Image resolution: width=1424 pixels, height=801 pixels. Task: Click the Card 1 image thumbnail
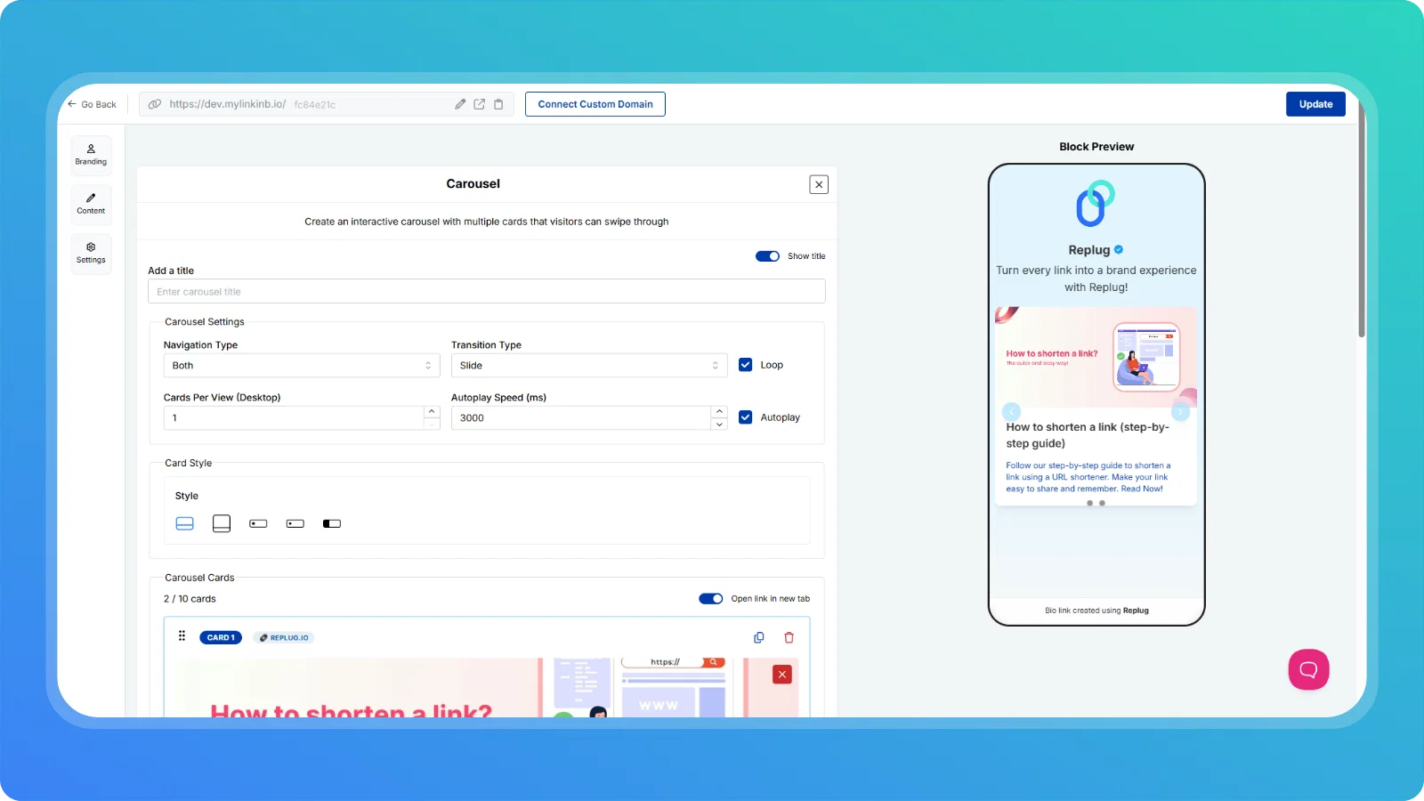coord(488,687)
